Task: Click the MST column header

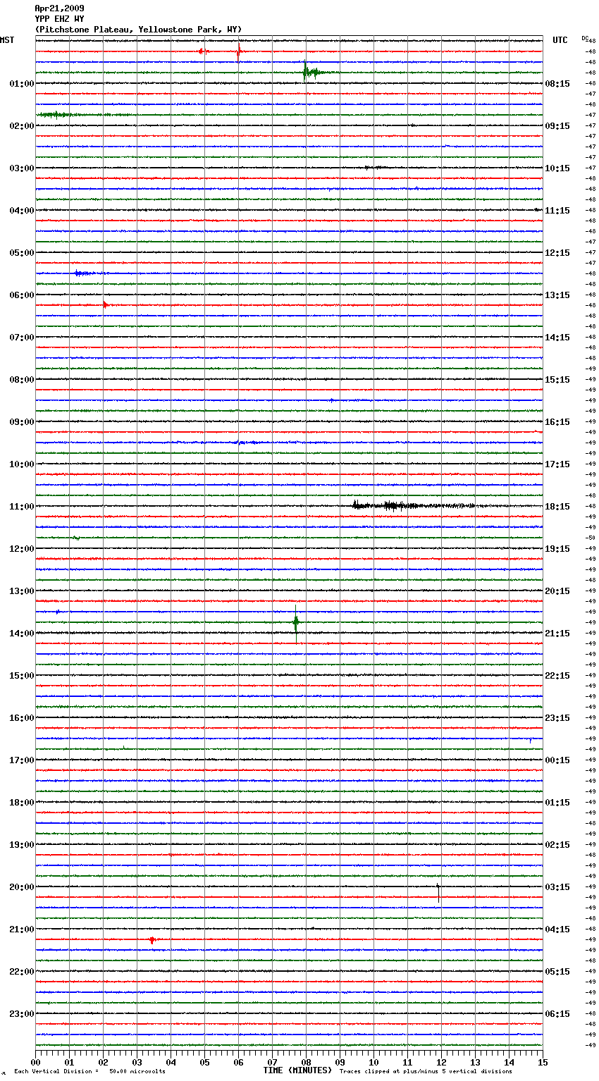Action: [7, 40]
